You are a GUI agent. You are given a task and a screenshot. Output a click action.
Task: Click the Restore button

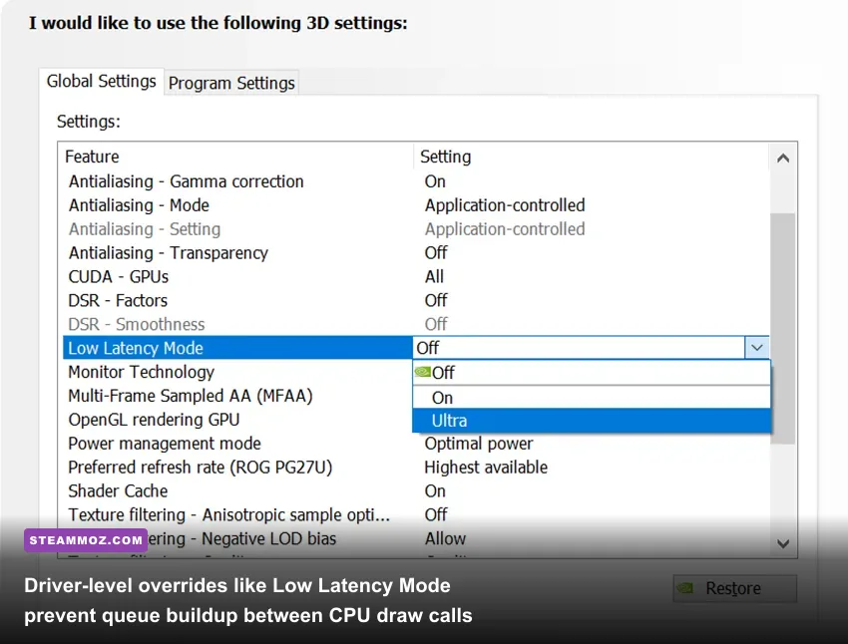pyautogui.click(x=734, y=588)
